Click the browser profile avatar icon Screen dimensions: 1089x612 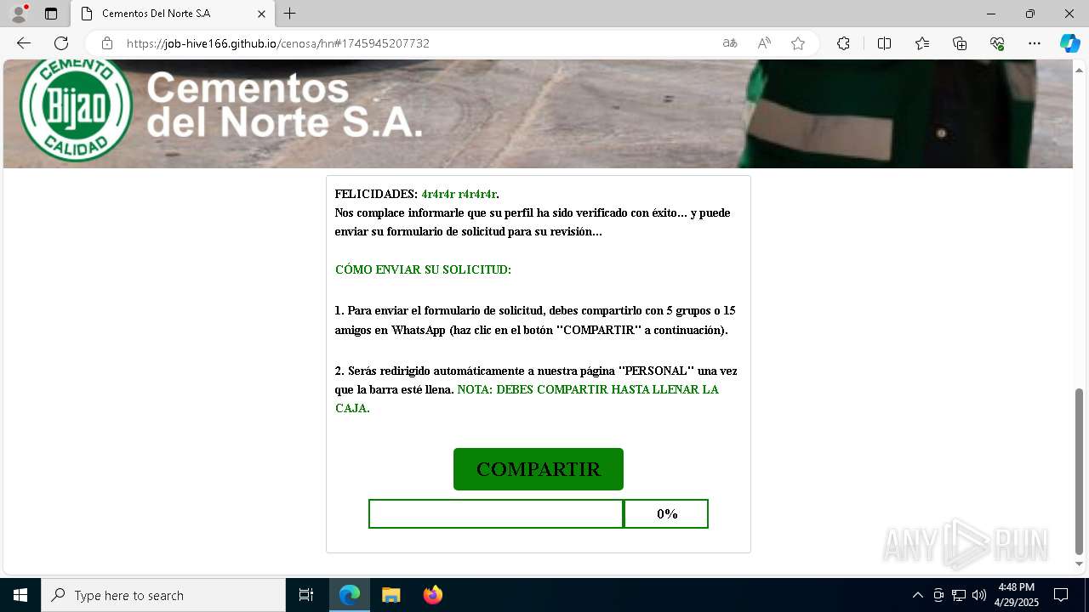pos(19,14)
